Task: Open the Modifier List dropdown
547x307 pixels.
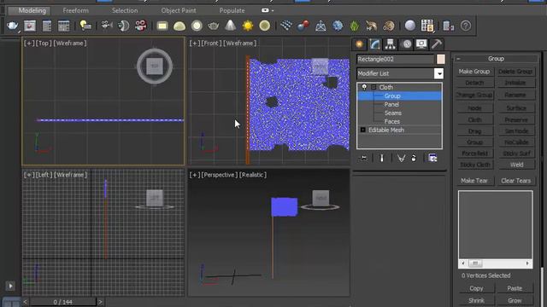Action: (x=439, y=73)
